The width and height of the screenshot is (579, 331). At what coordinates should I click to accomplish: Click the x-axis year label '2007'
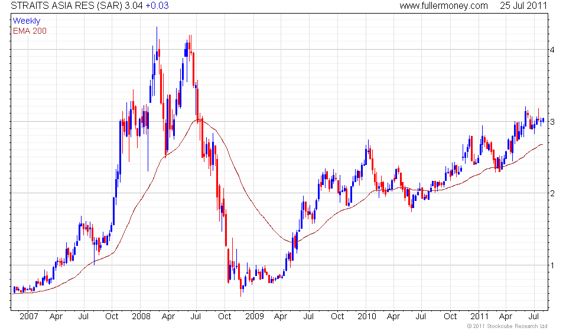[x=29, y=317]
